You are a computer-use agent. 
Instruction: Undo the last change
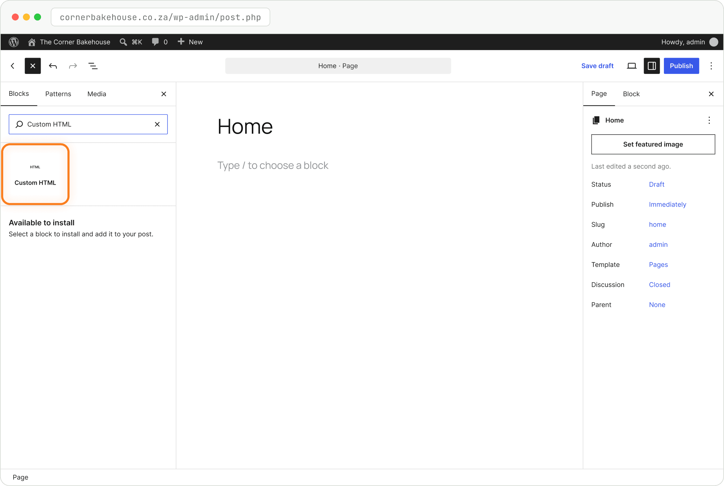coord(53,66)
